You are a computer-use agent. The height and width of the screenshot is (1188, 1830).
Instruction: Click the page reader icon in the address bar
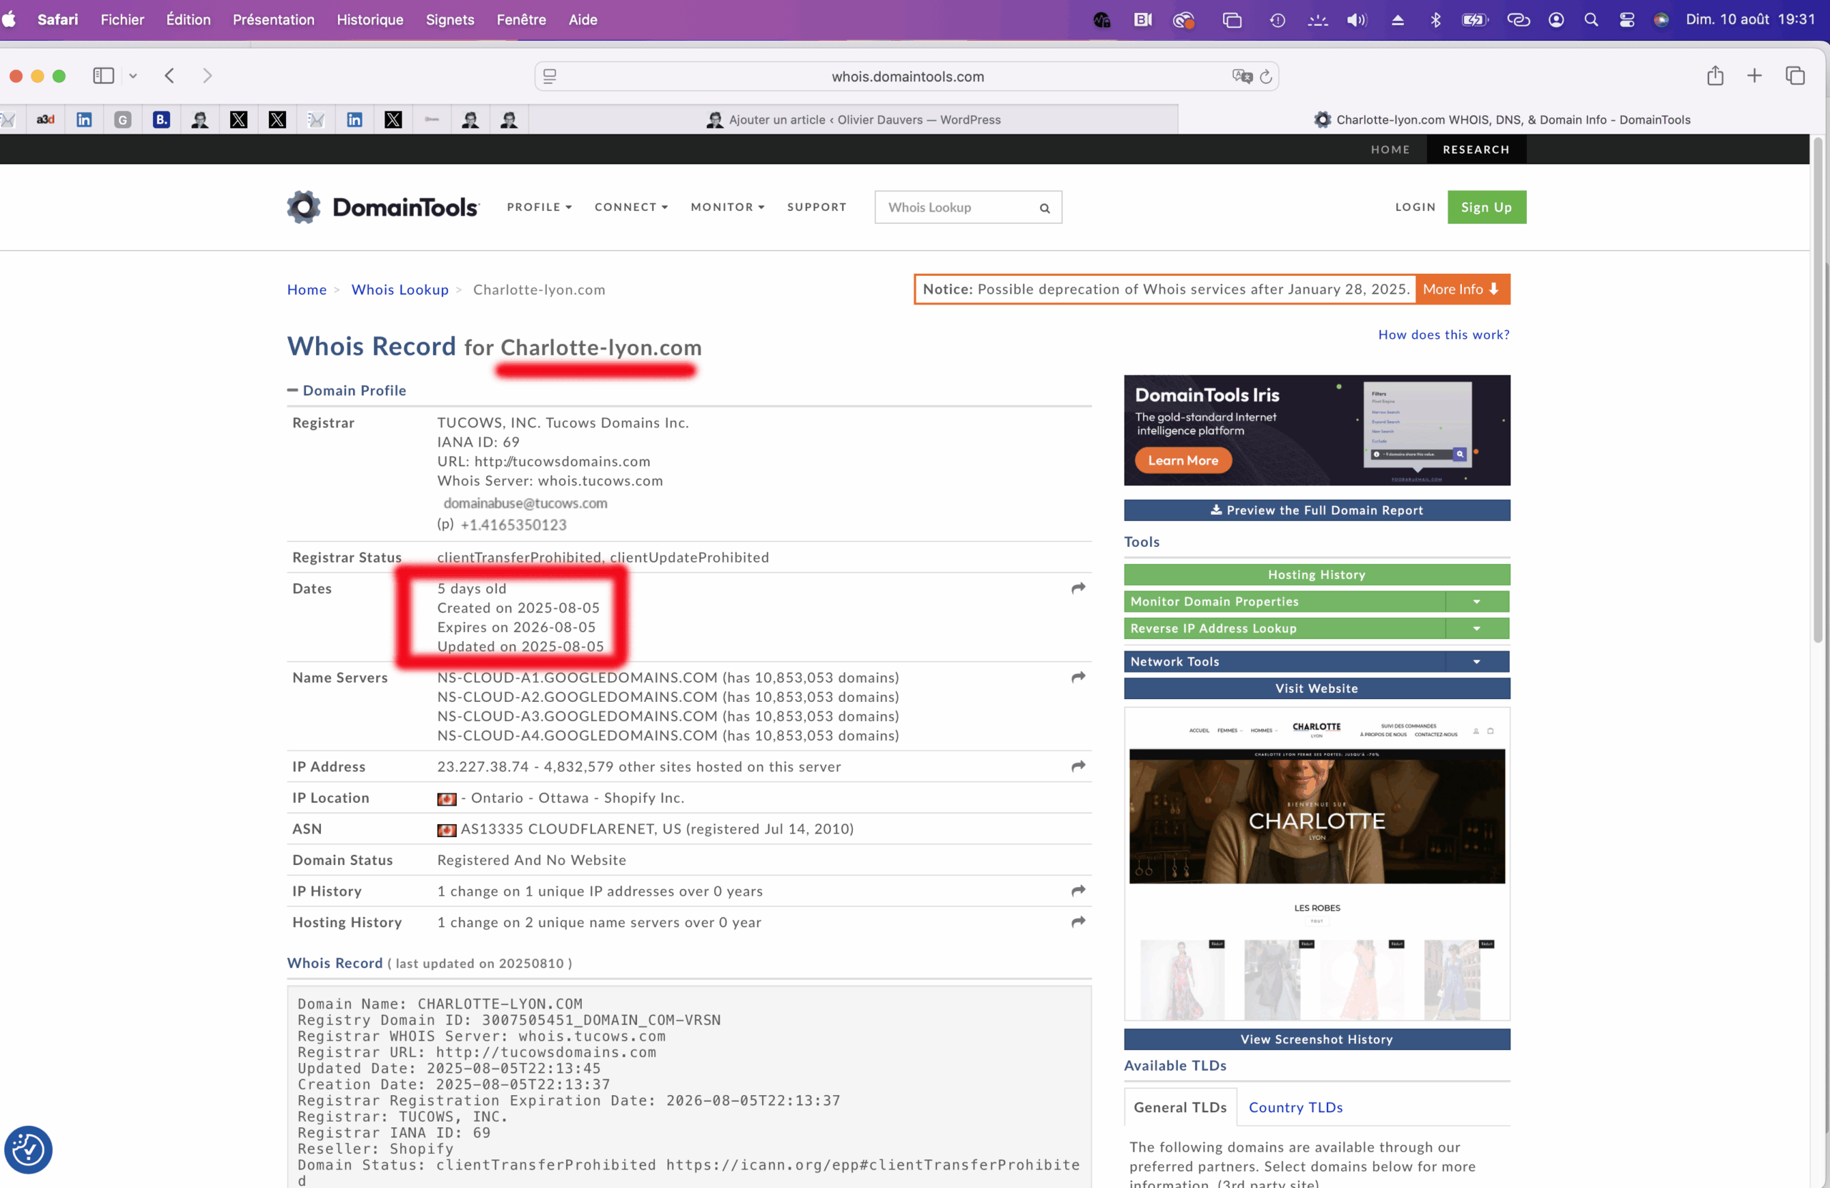pyautogui.click(x=550, y=76)
